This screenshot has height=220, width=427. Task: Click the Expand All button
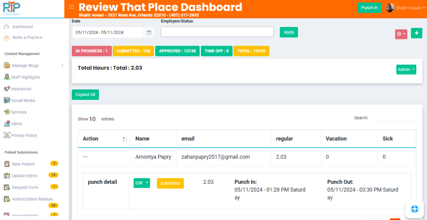click(x=85, y=95)
